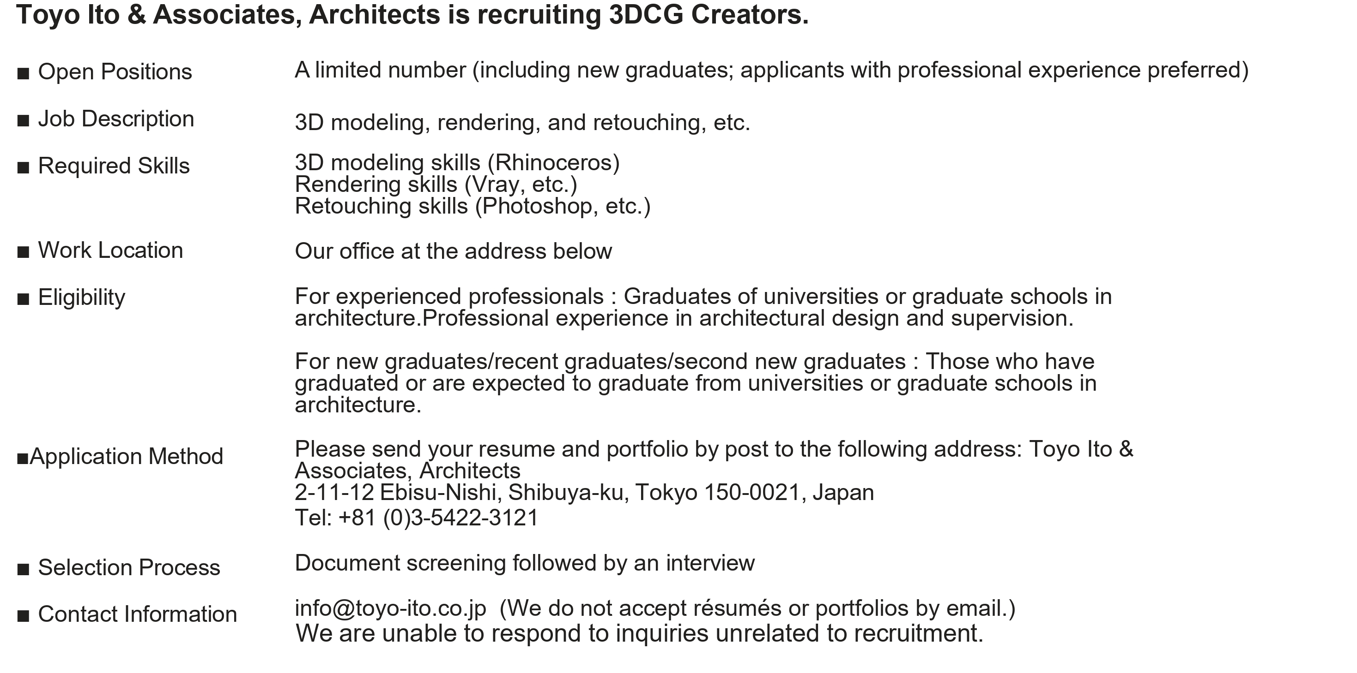Click the Application Method label

click(127, 456)
